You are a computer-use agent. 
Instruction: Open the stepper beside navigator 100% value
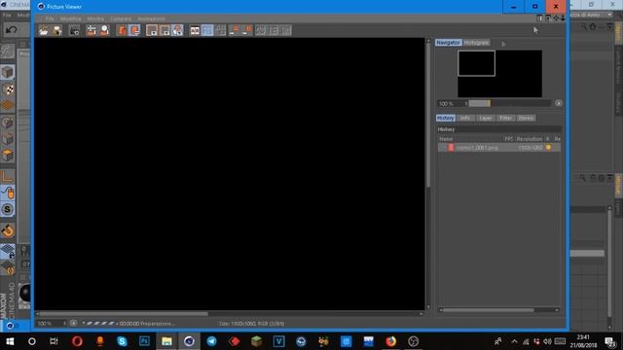click(466, 104)
